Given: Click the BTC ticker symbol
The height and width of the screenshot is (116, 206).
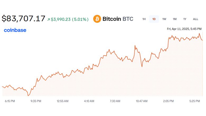Looking at the screenshot, I should pos(128,19).
